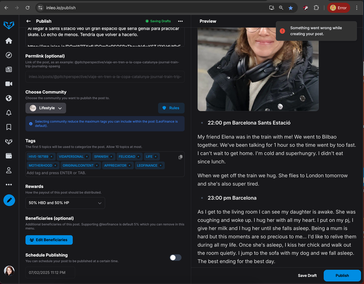This screenshot has height=284, width=364.
Task: Click the profile Error button in browser
Action: pos(338,8)
